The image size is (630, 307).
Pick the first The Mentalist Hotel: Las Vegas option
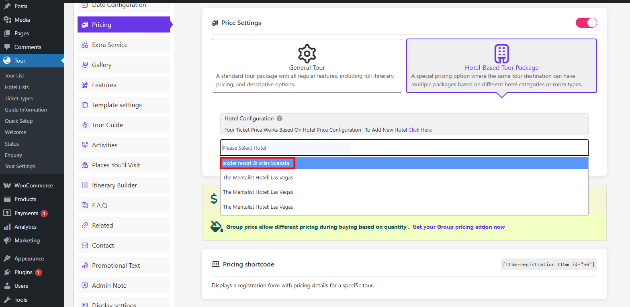(x=258, y=177)
